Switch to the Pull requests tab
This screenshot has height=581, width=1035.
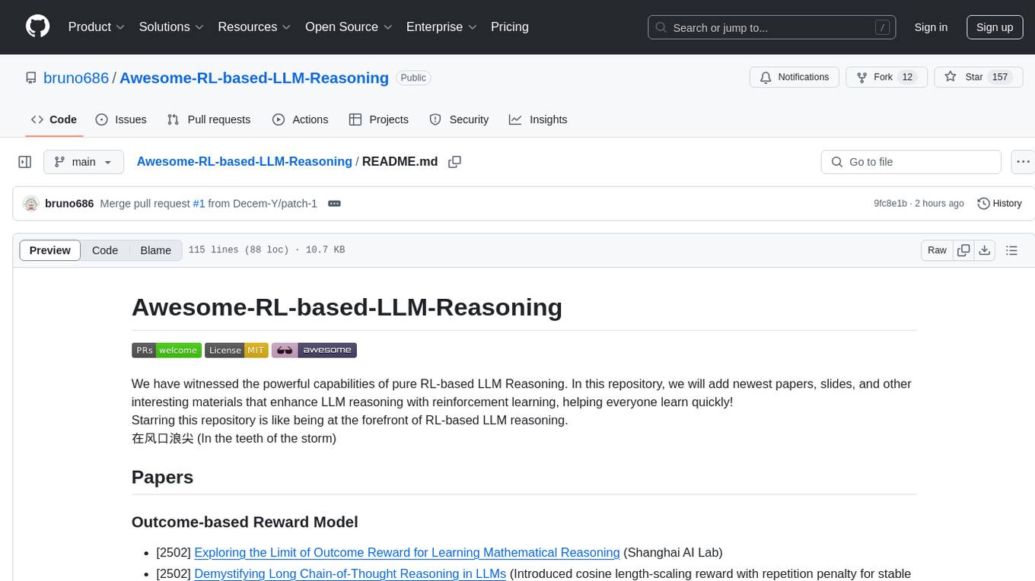point(209,119)
